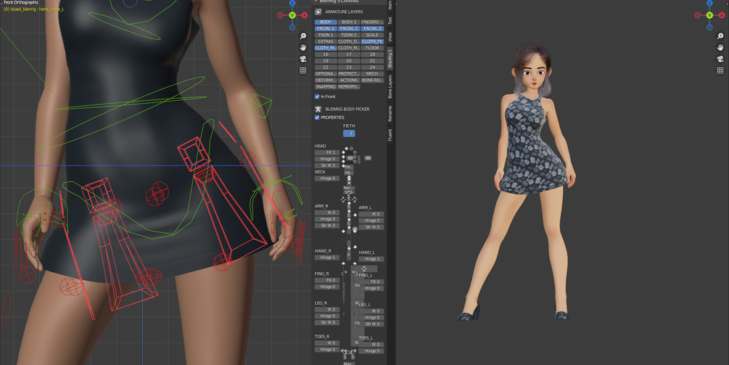The width and height of the screenshot is (729, 365).
Task: Adjust FING_R FK 0 slider
Action: [327, 280]
